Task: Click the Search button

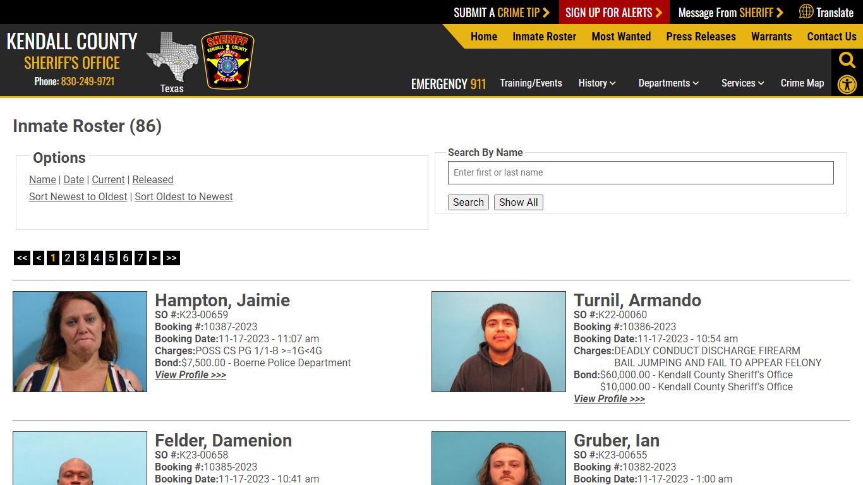Action: point(468,202)
